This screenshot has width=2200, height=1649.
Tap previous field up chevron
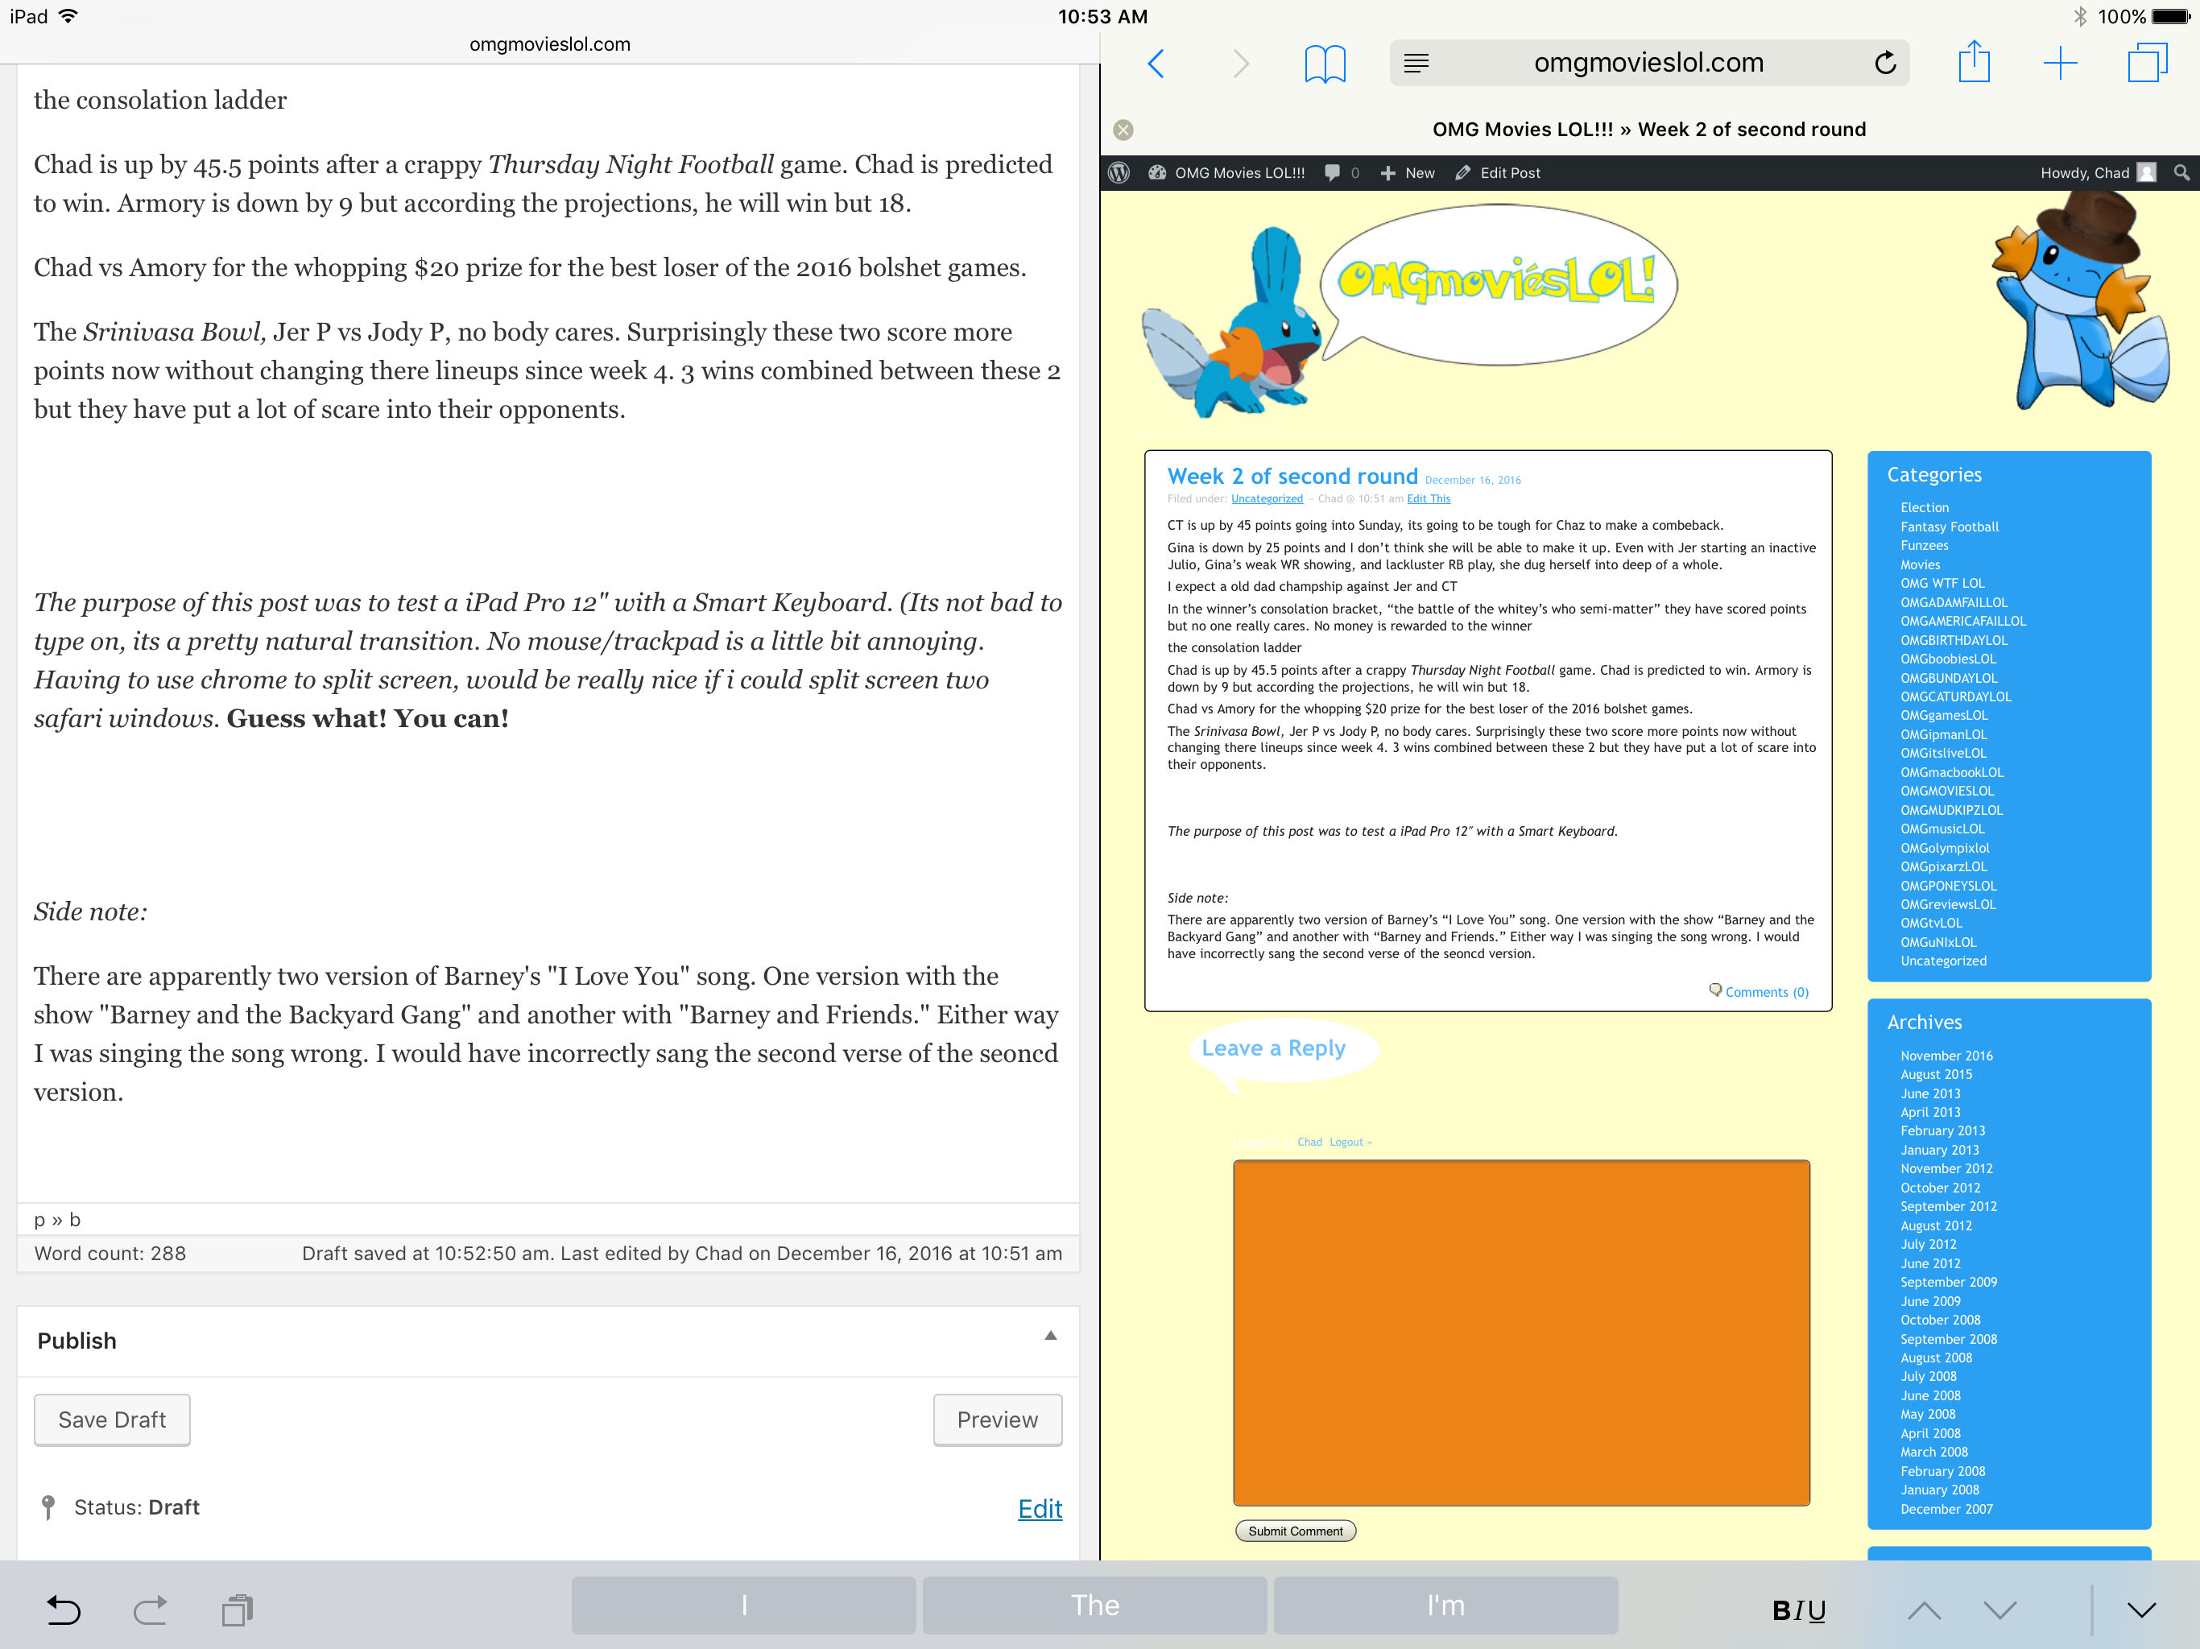1925,1610
